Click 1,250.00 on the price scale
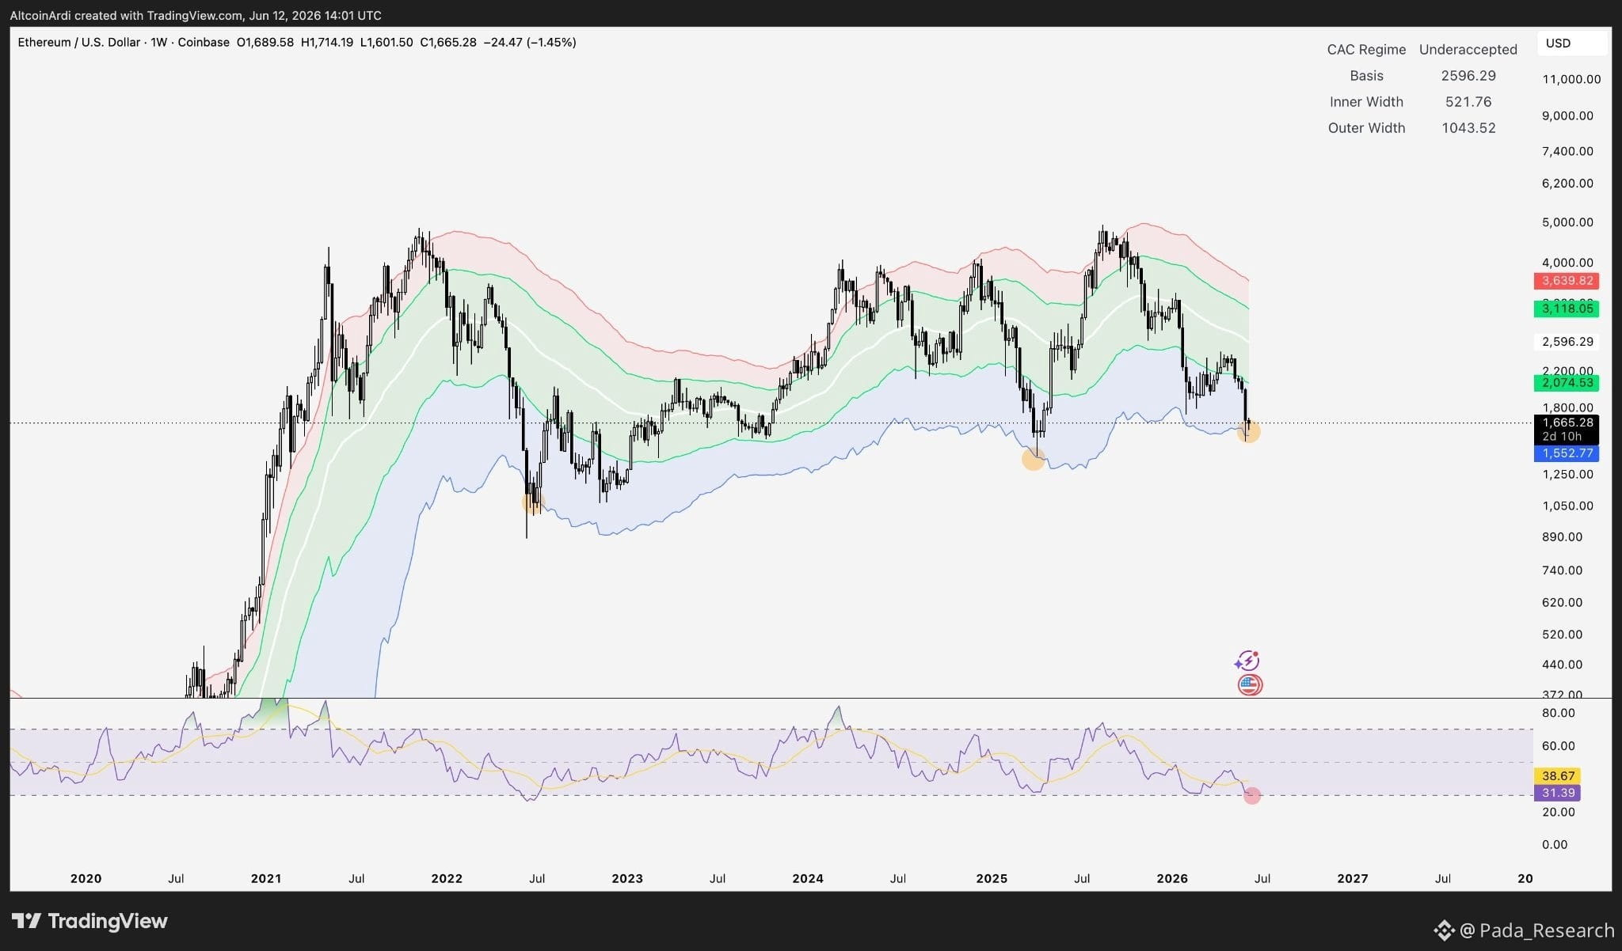The image size is (1622, 951). point(1567,475)
